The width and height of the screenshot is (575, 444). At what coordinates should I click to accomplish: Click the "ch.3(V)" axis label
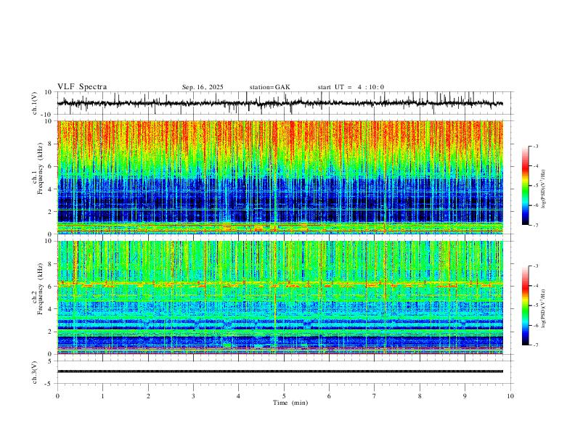35,372
